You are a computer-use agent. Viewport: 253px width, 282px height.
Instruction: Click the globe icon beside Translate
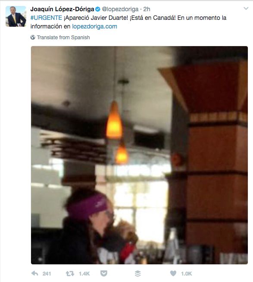pyautogui.click(x=33, y=37)
